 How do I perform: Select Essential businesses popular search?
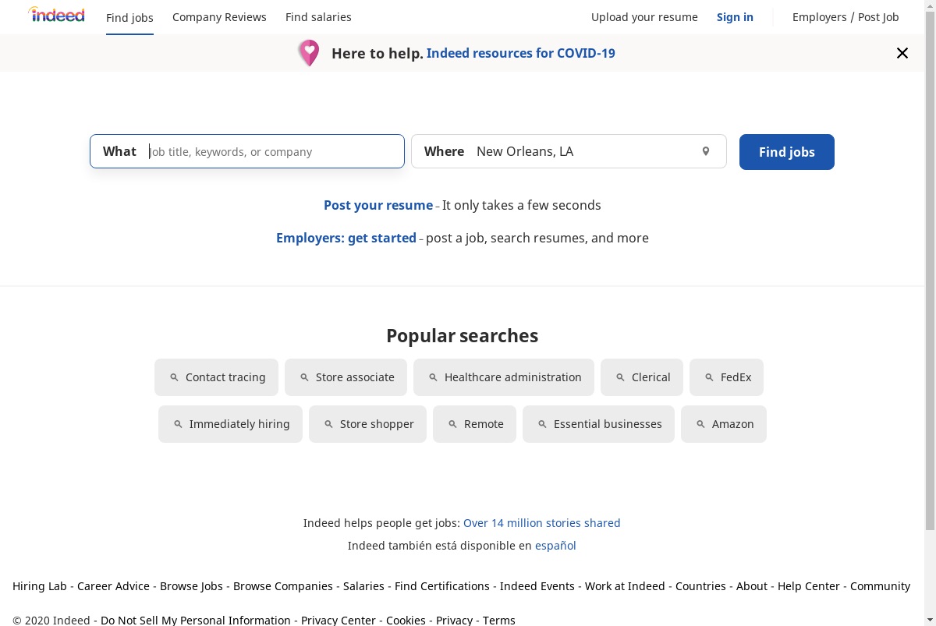point(598,424)
